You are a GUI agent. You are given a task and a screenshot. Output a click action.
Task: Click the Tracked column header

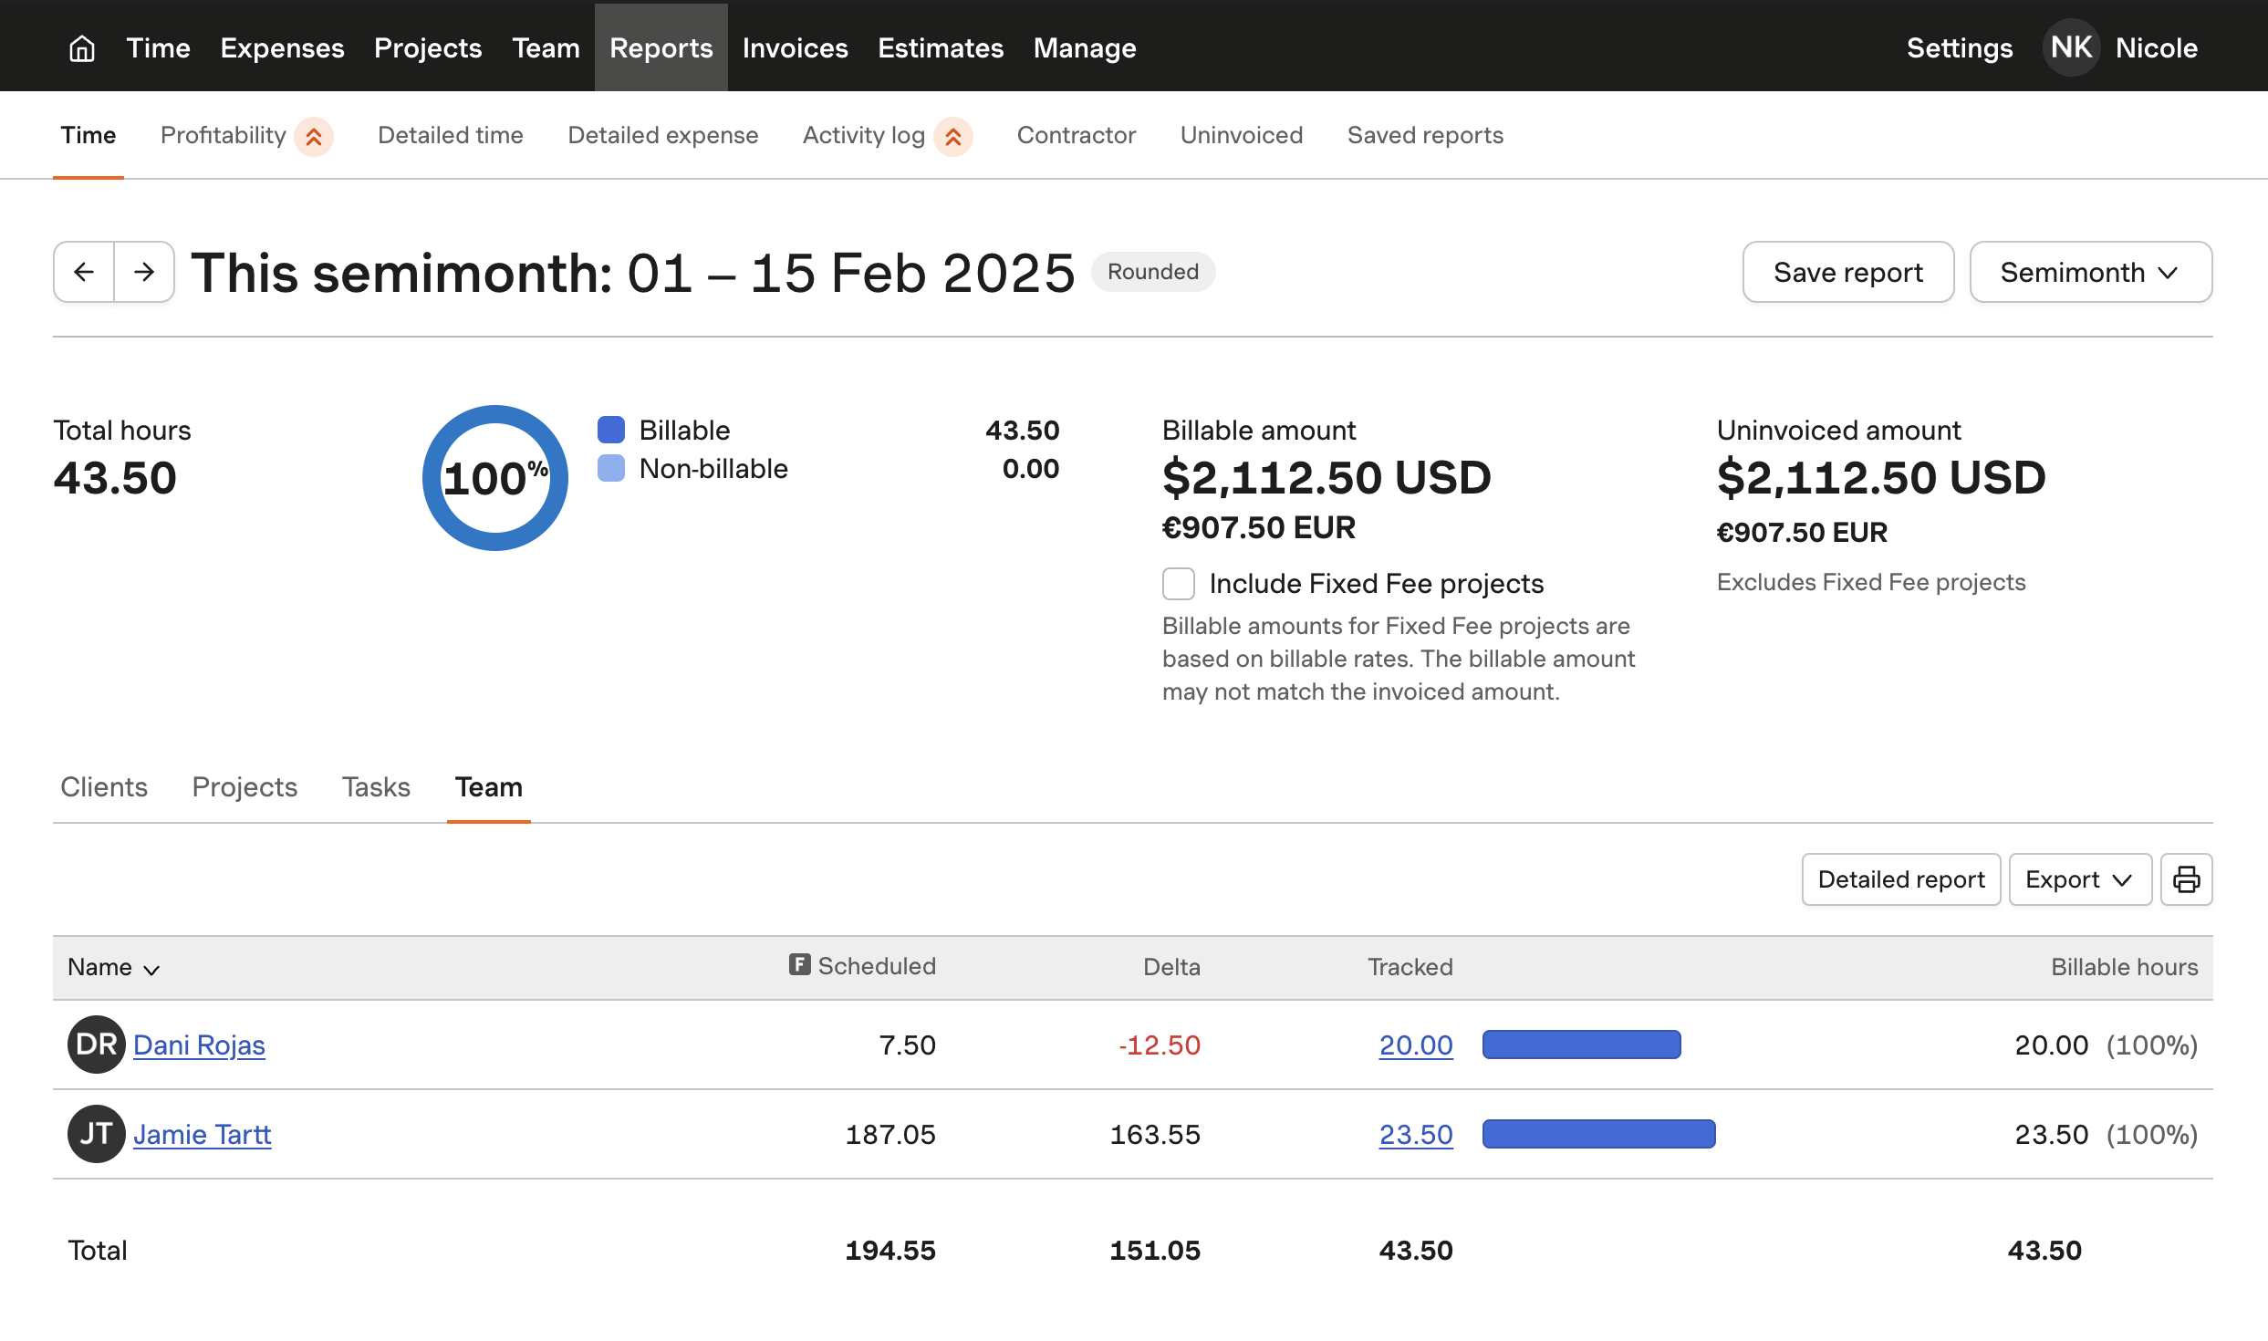tap(1410, 967)
